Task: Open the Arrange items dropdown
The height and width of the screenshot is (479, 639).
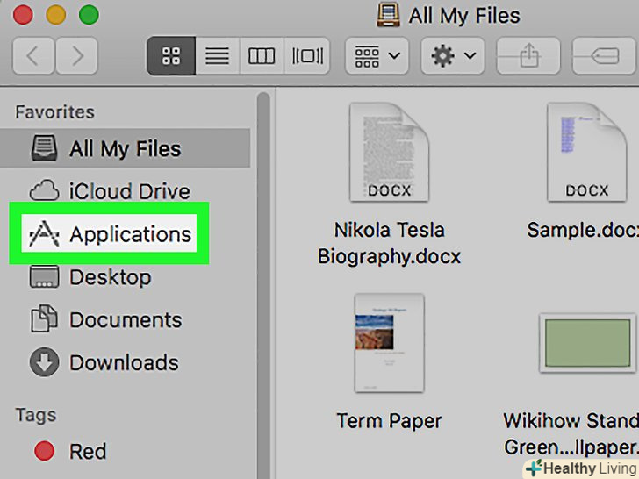Action: [377, 57]
